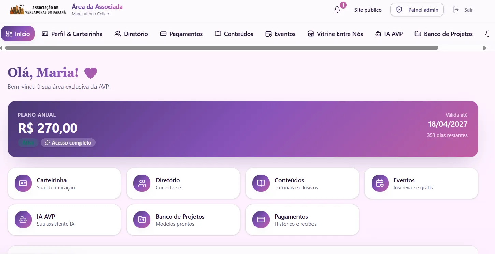Open the Site público link
Screen dimensions: 495x254
pyautogui.click(x=368, y=10)
